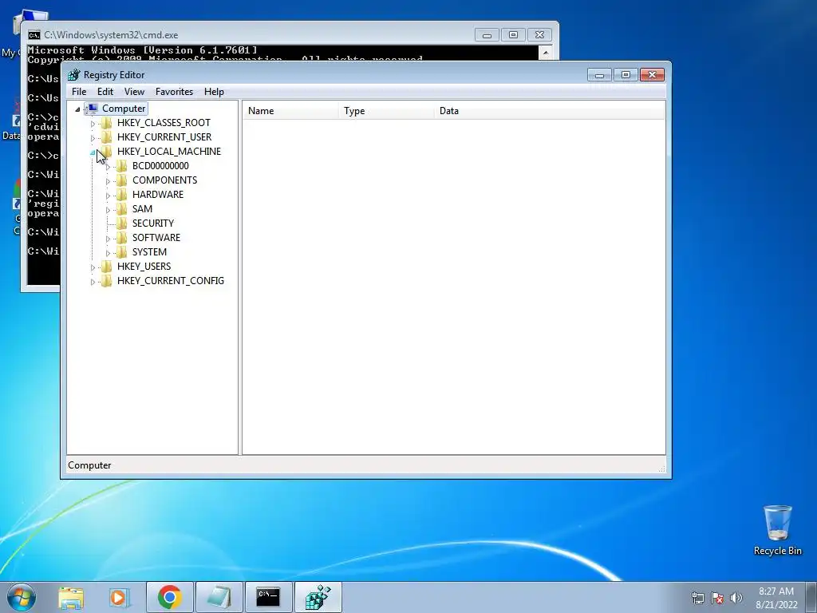817x613 pixels.
Task: Click the network tray icon
Action: click(697, 598)
